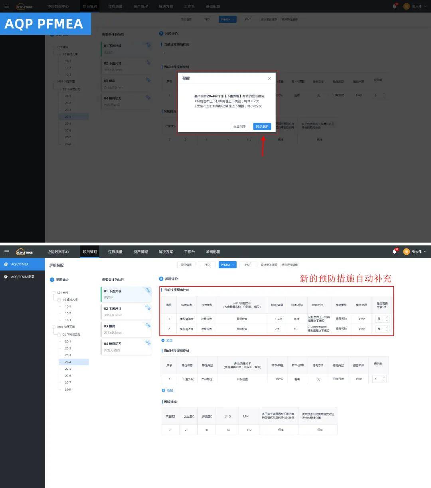Open the PFMEA dropdown button in lower screenshot

[227, 265]
